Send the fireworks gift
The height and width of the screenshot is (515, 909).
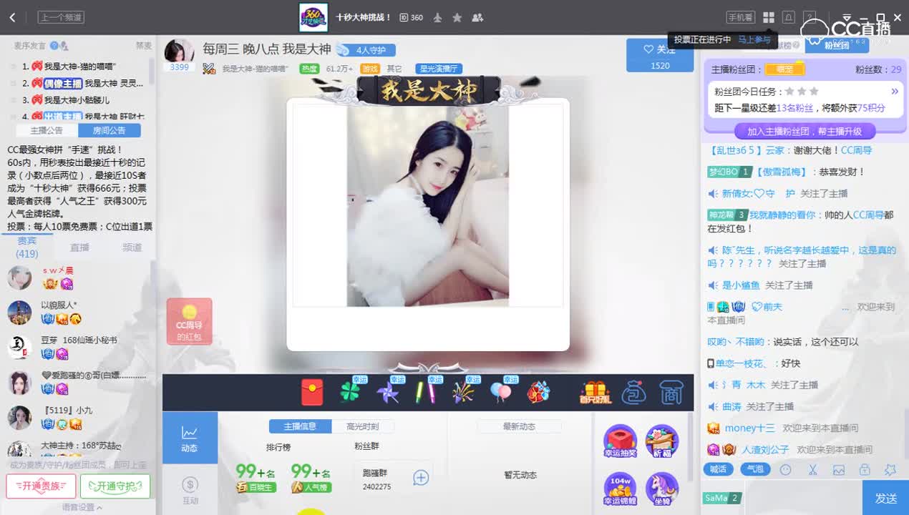pyautogui.click(x=464, y=392)
